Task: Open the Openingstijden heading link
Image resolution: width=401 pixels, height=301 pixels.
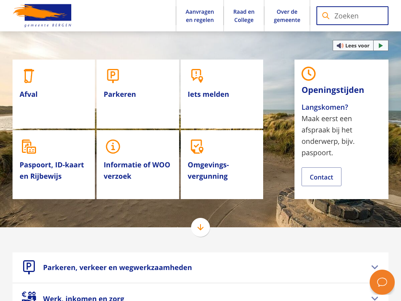Action: (332, 90)
